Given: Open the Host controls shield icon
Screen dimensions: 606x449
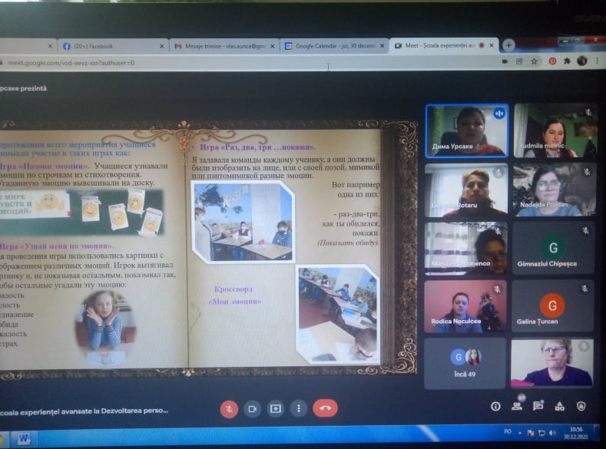Looking at the screenshot, I should click(x=581, y=406).
